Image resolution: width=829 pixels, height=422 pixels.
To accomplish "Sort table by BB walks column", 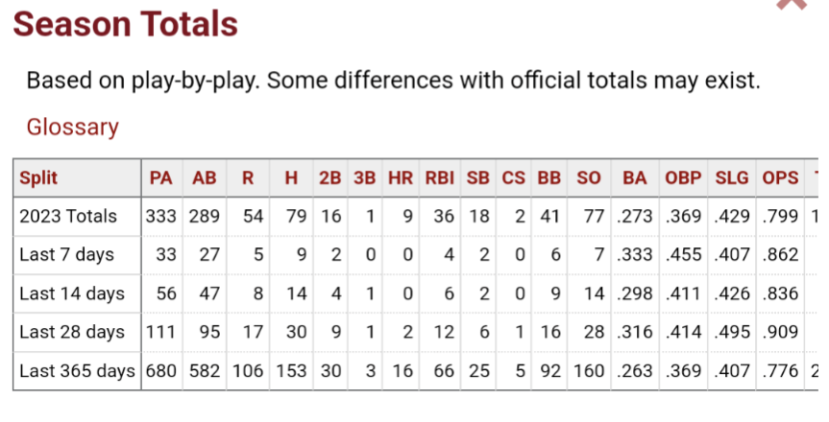I will (549, 177).
